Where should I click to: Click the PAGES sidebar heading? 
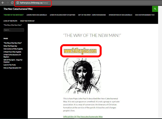[x=6, y=39]
